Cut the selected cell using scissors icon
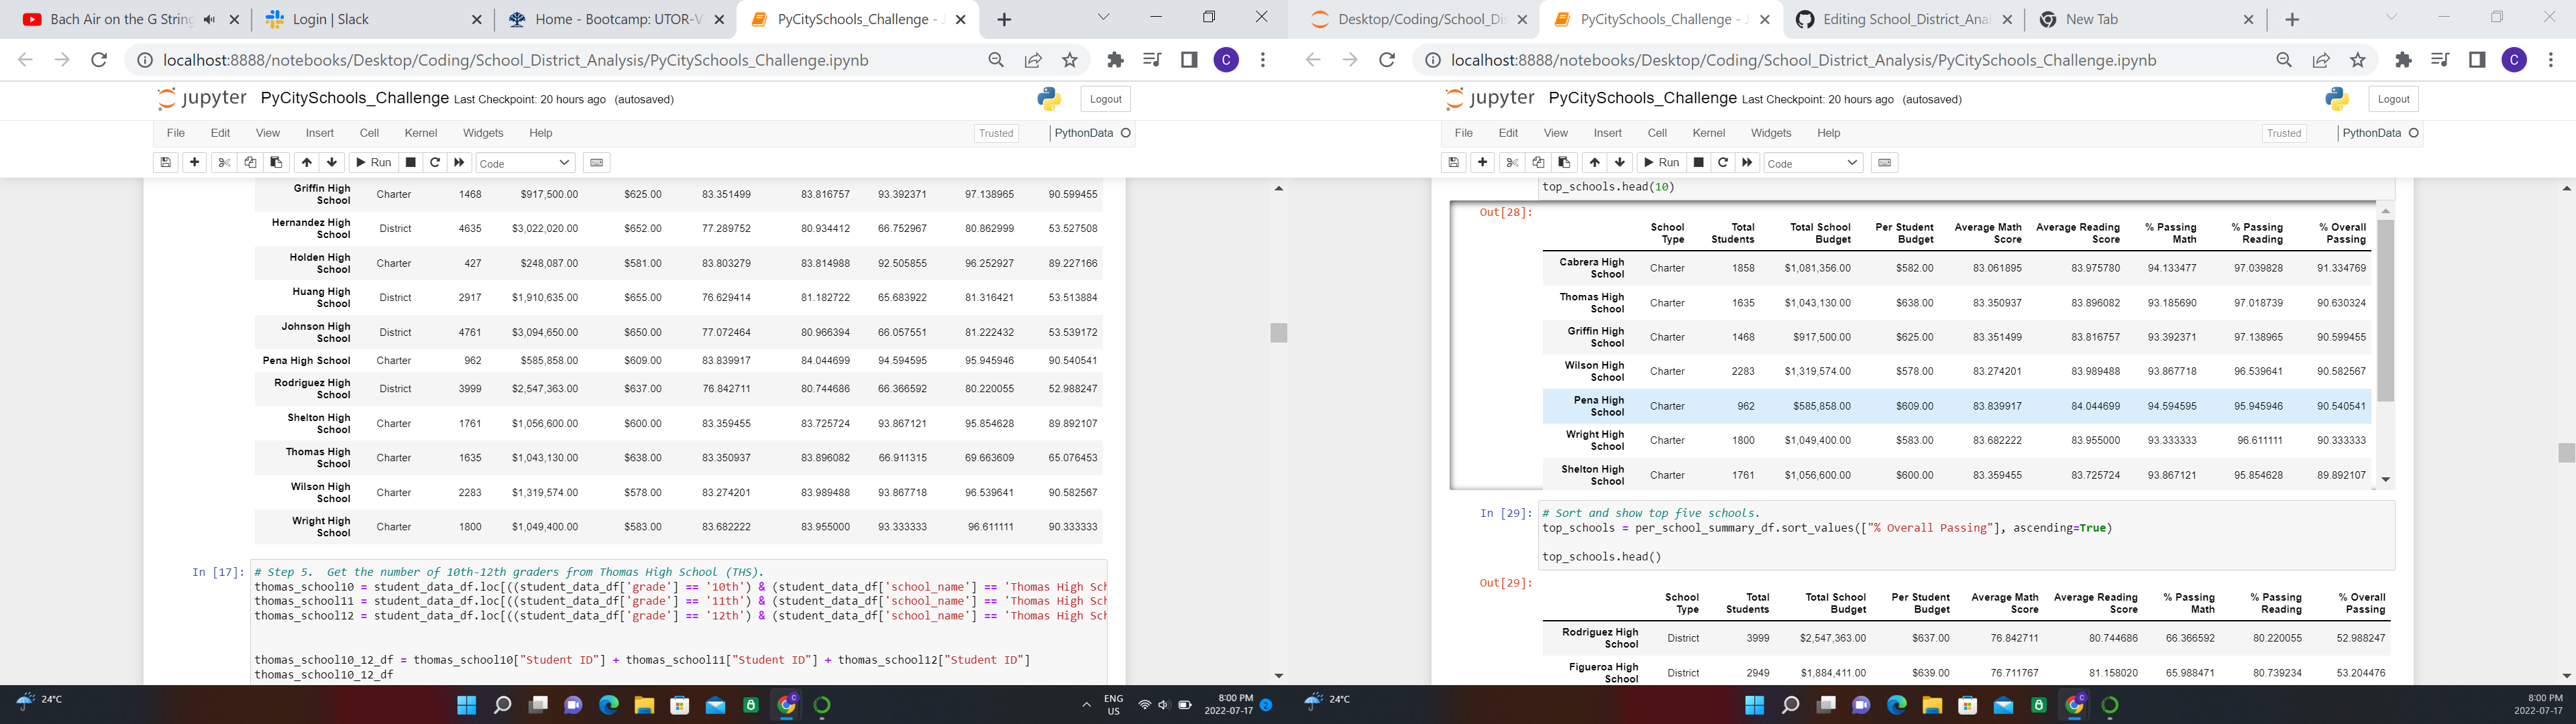This screenshot has height=724, width=2576. point(224,162)
